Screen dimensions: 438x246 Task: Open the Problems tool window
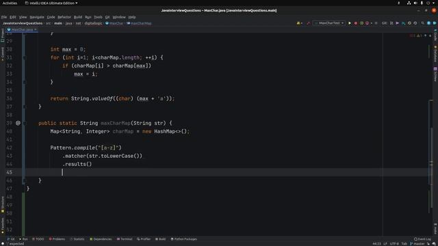(57, 239)
